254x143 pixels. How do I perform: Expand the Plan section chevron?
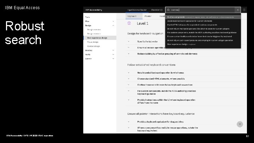pyautogui.click(x=113, y=22)
